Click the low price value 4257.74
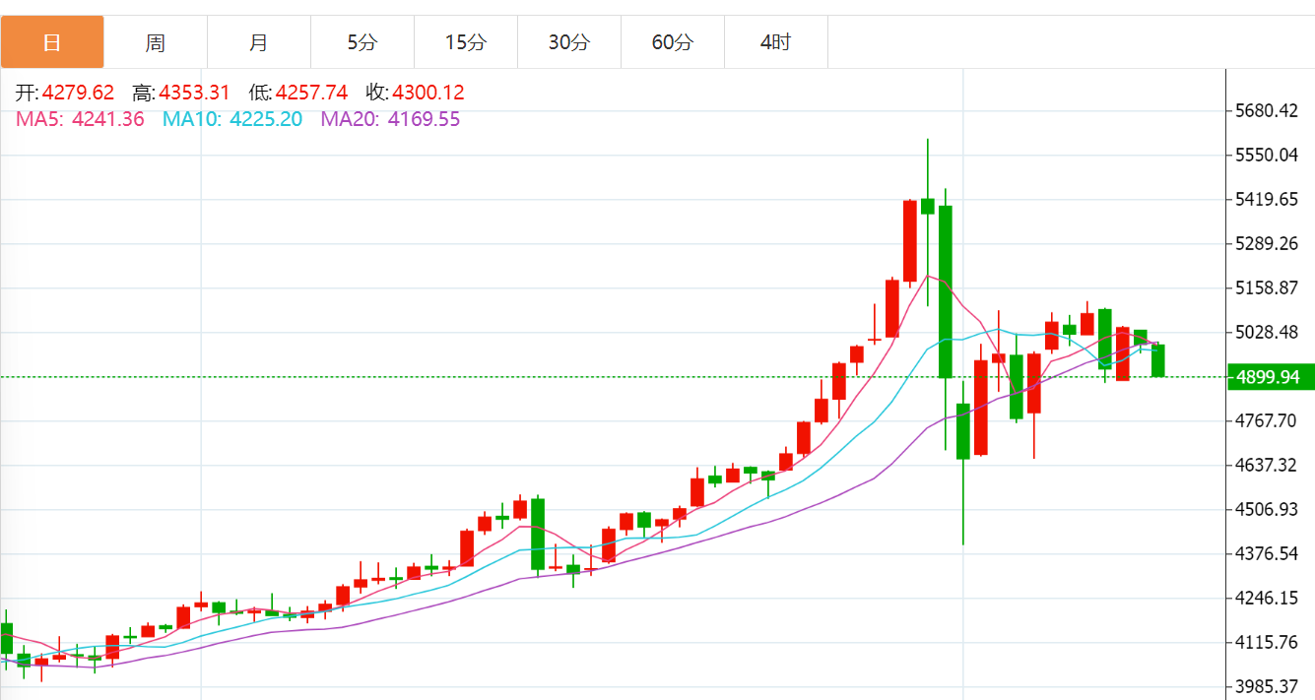The width and height of the screenshot is (1315, 700). (311, 93)
